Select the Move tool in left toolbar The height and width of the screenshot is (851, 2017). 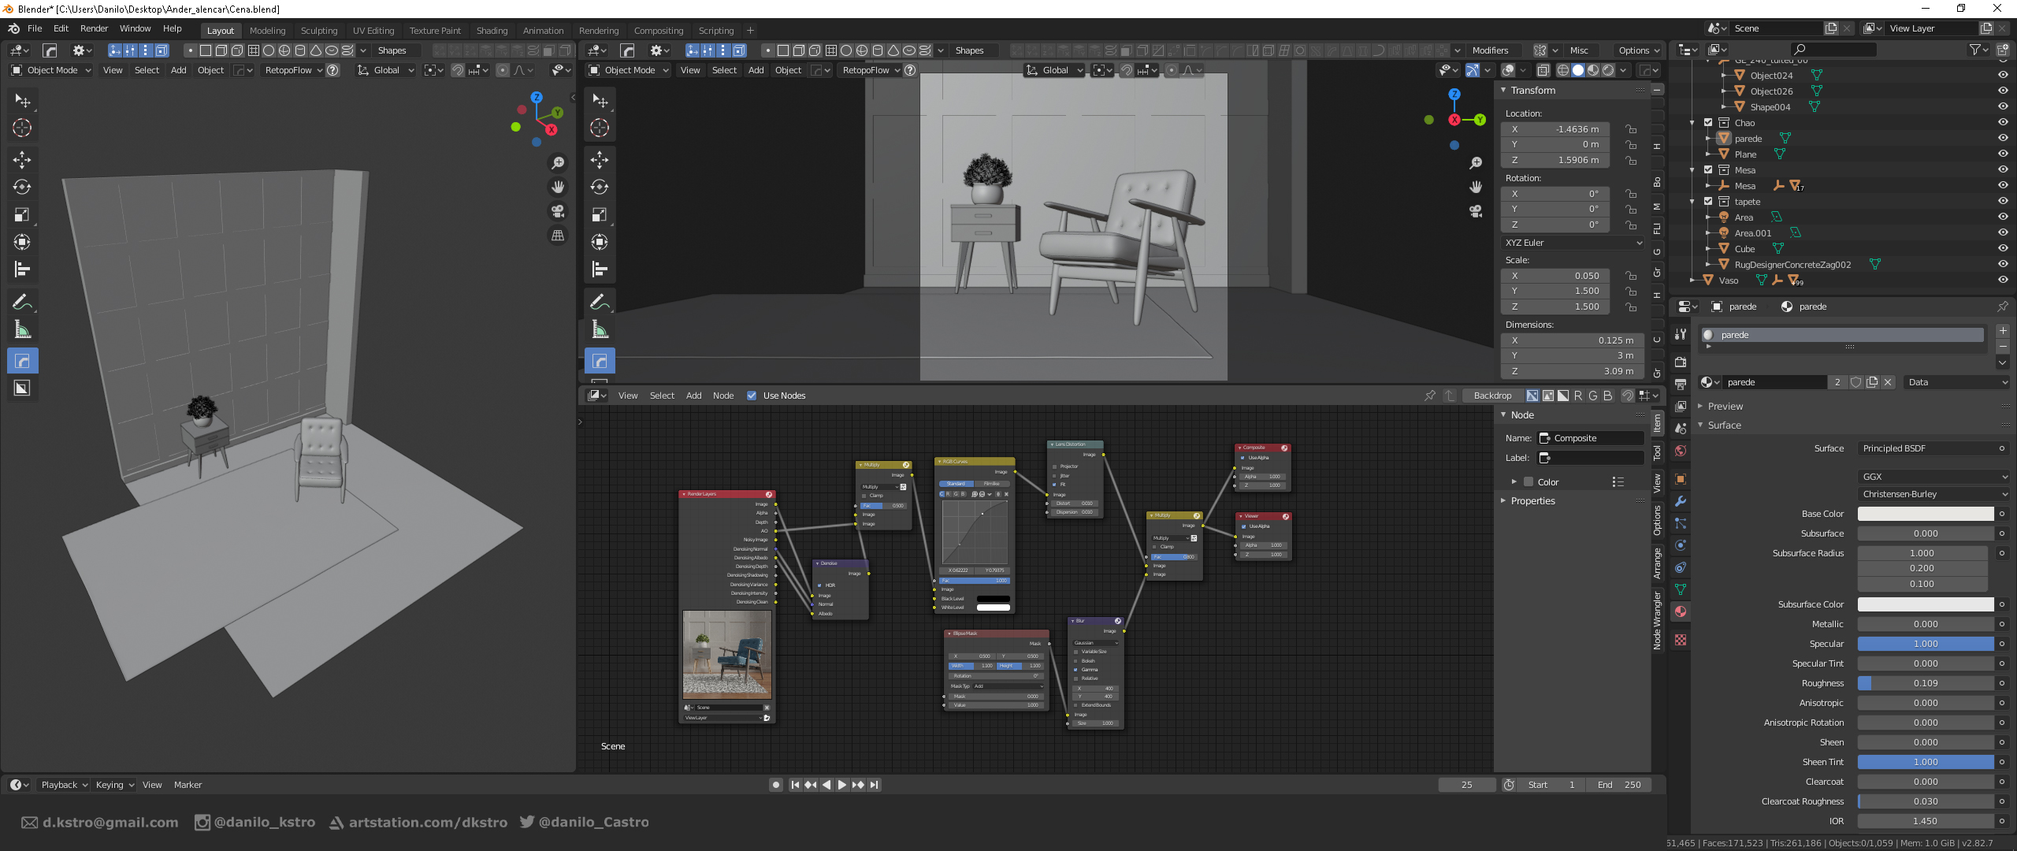[x=22, y=160]
